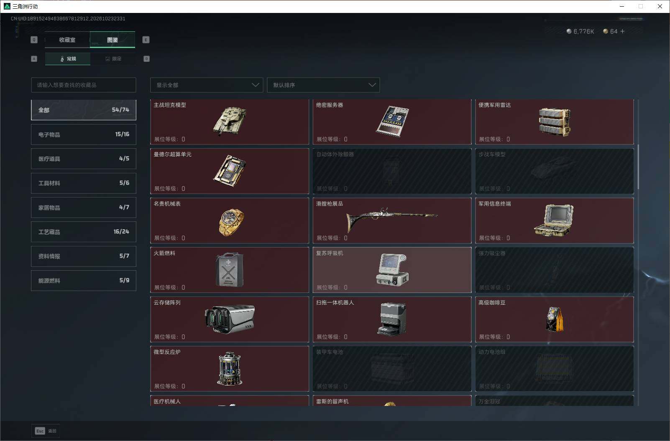Screen dimensions: 670x441
Task: Select the 微型反应炉 reactor icon
Action: click(x=230, y=368)
